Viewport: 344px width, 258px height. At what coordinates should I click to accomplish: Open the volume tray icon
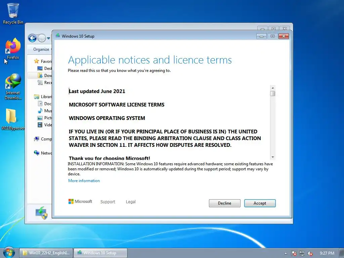(x=310, y=253)
